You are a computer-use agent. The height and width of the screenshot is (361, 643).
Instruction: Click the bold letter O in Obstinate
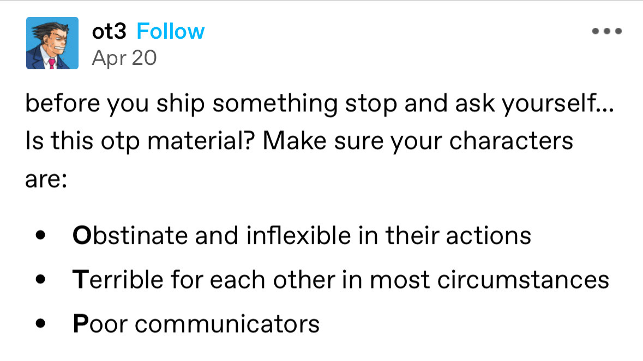81,236
